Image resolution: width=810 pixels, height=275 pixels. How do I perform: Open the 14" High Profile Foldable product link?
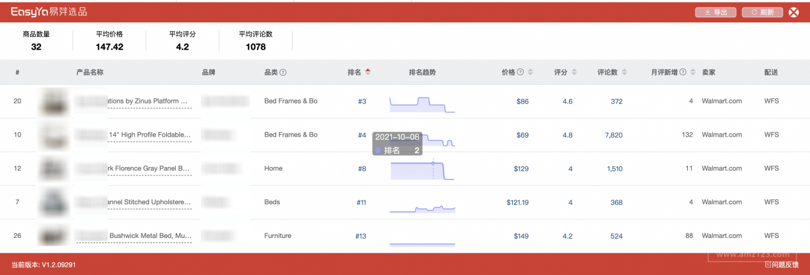coord(134,135)
